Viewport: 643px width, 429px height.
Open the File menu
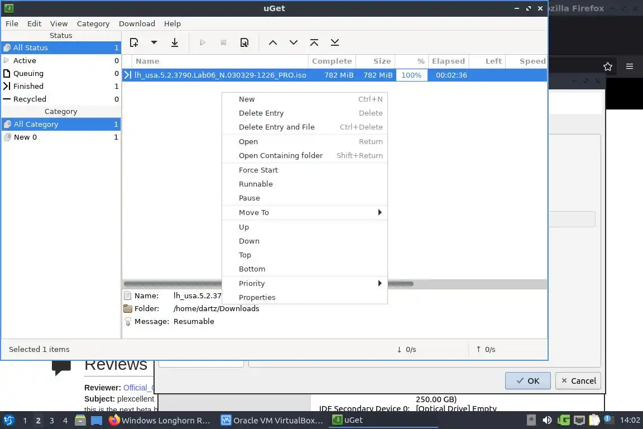(x=12, y=23)
